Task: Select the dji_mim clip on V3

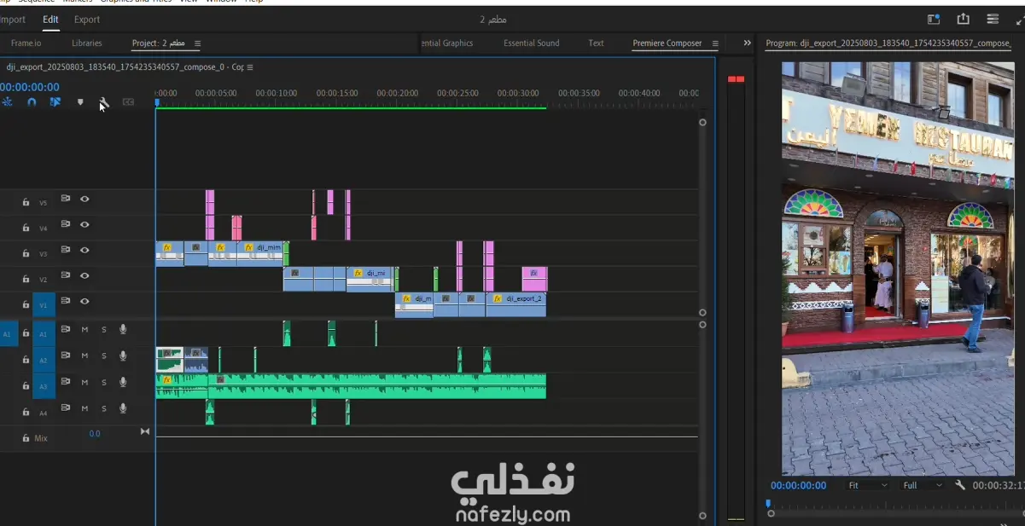Action: click(x=260, y=253)
